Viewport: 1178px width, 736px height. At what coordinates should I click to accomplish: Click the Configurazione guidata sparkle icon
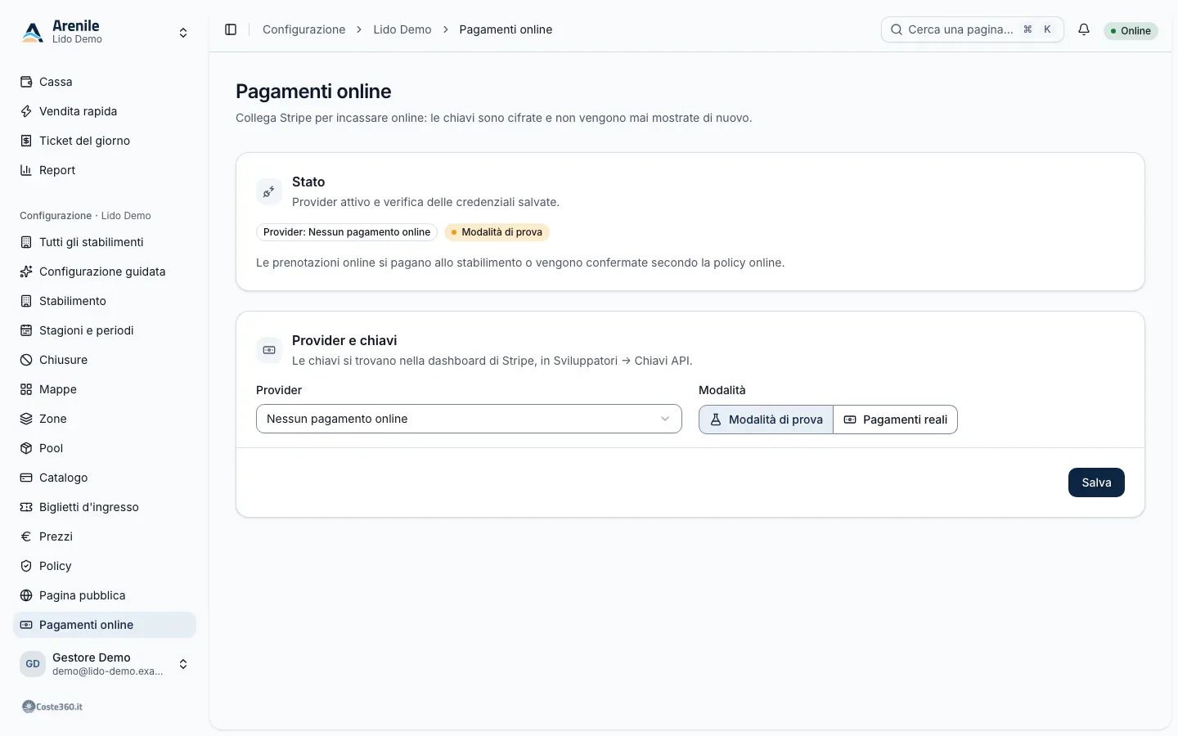pyautogui.click(x=26, y=272)
